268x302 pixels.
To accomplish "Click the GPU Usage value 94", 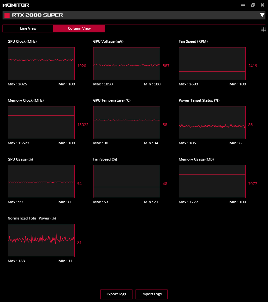I will point(79,184).
